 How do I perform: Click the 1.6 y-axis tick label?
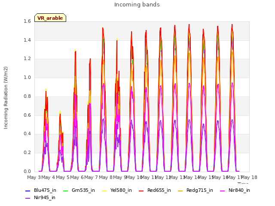(27, 21)
